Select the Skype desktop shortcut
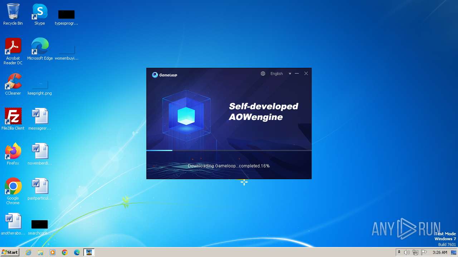This screenshot has width=458, height=257. (x=40, y=14)
